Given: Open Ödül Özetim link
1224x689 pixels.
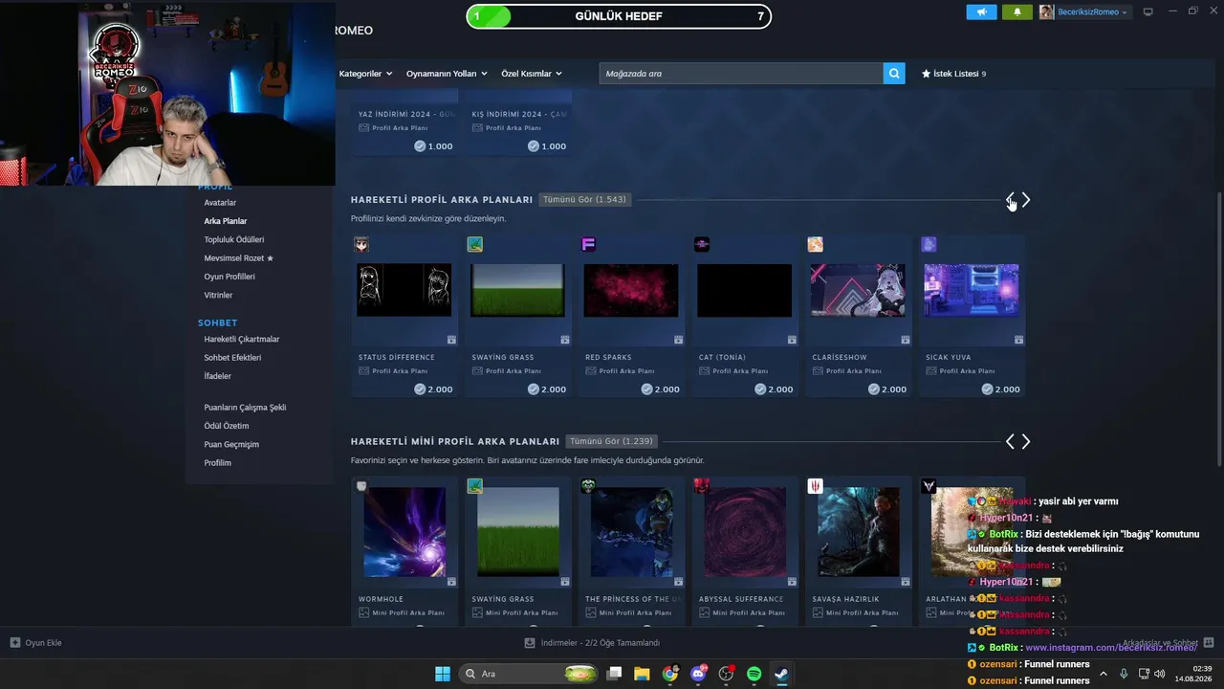Looking at the screenshot, I should click(227, 426).
